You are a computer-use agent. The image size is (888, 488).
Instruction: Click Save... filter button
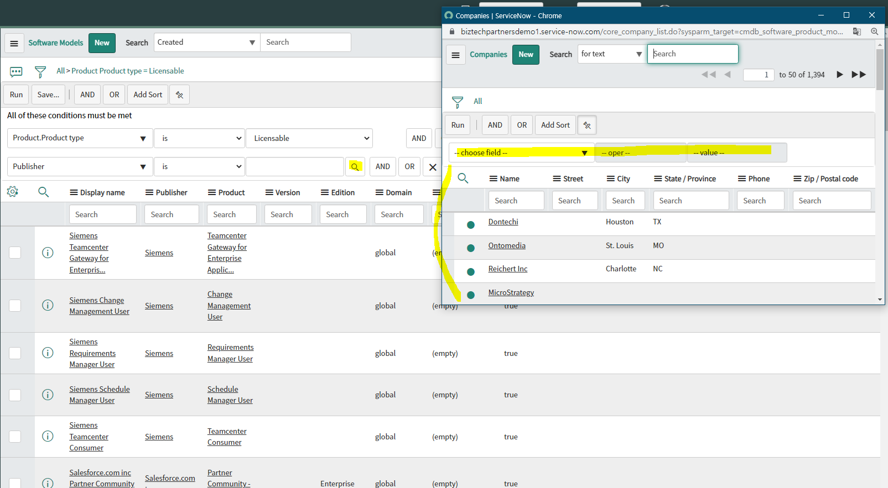48,95
